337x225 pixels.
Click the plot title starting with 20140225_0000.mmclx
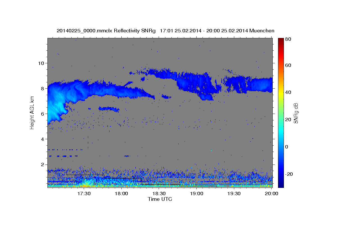pyautogui.click(x=165, y=31)
